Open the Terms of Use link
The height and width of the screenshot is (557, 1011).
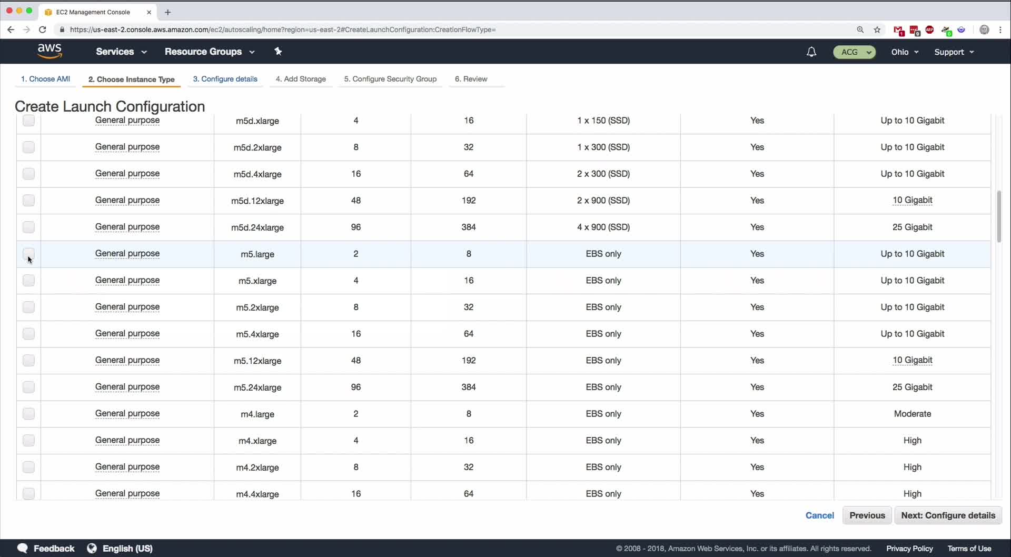pos(969,549)
